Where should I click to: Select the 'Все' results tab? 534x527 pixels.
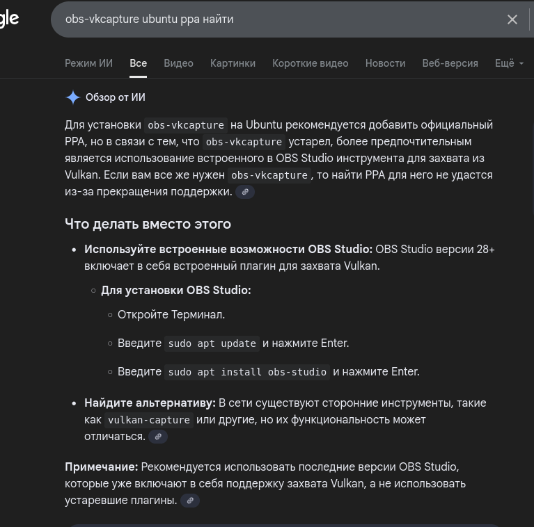138,63
